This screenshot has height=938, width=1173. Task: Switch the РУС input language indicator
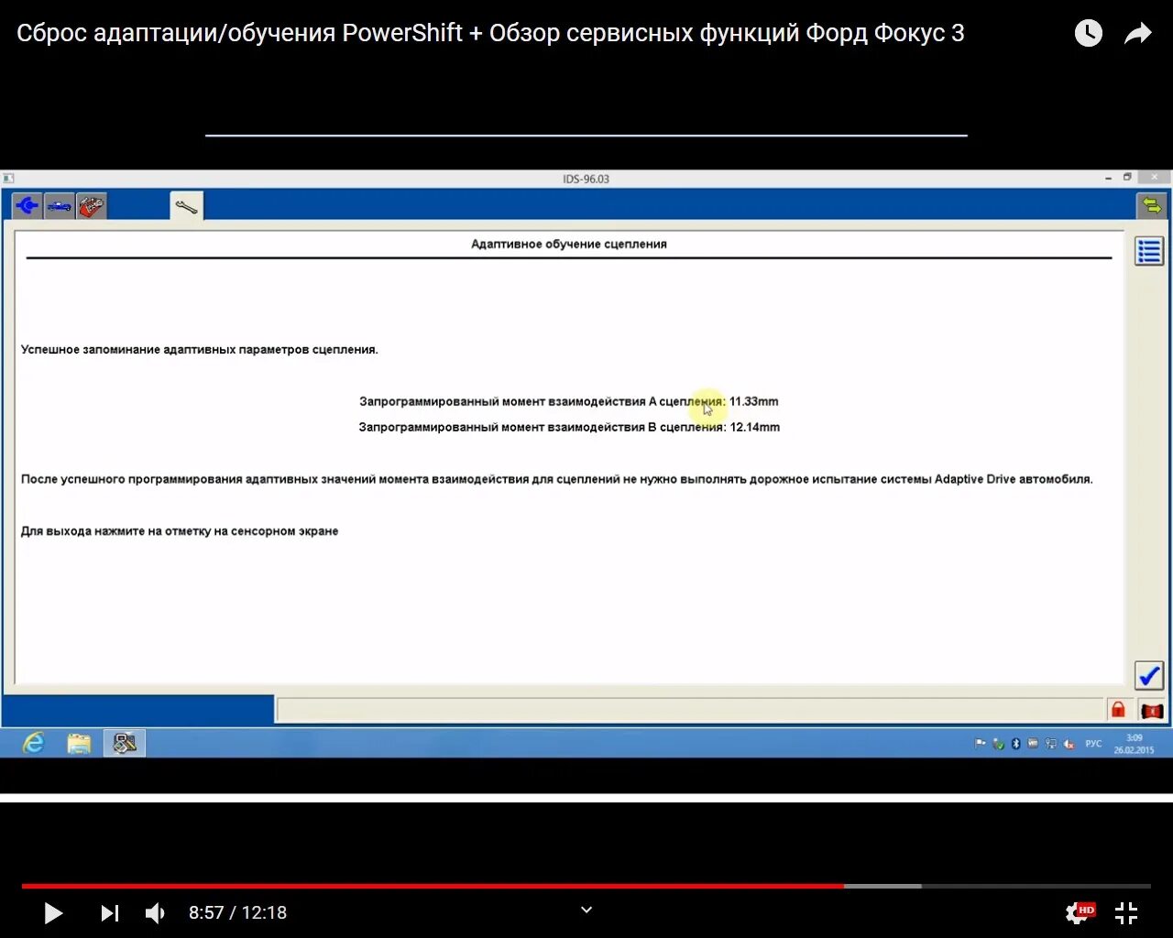click(x=1093, y=744)
